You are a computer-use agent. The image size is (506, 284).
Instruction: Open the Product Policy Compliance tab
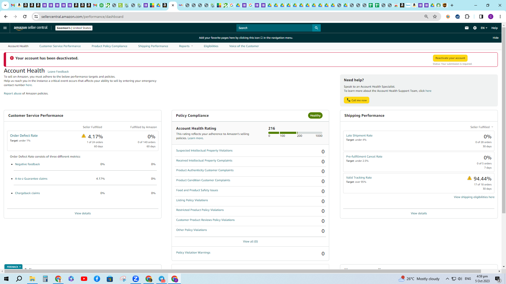(x=109, y=46)
